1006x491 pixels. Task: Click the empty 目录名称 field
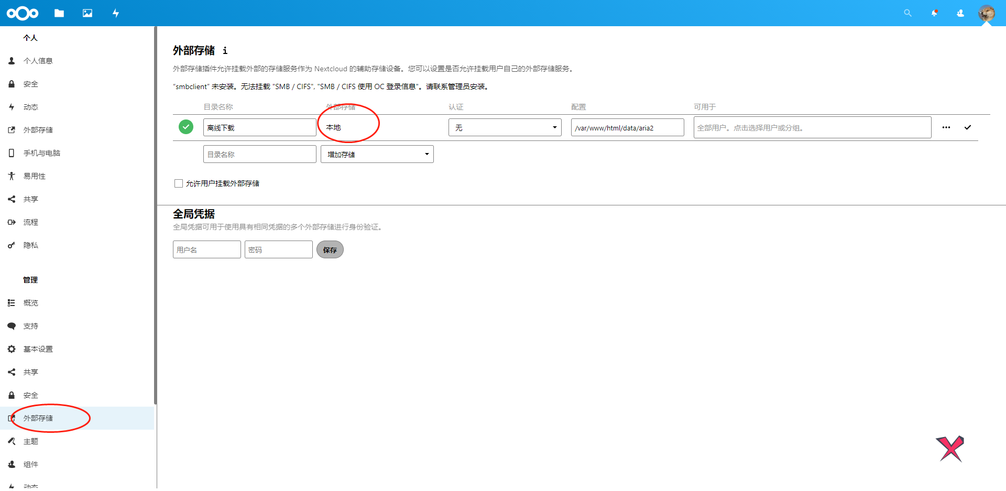[x=260, y=154]
